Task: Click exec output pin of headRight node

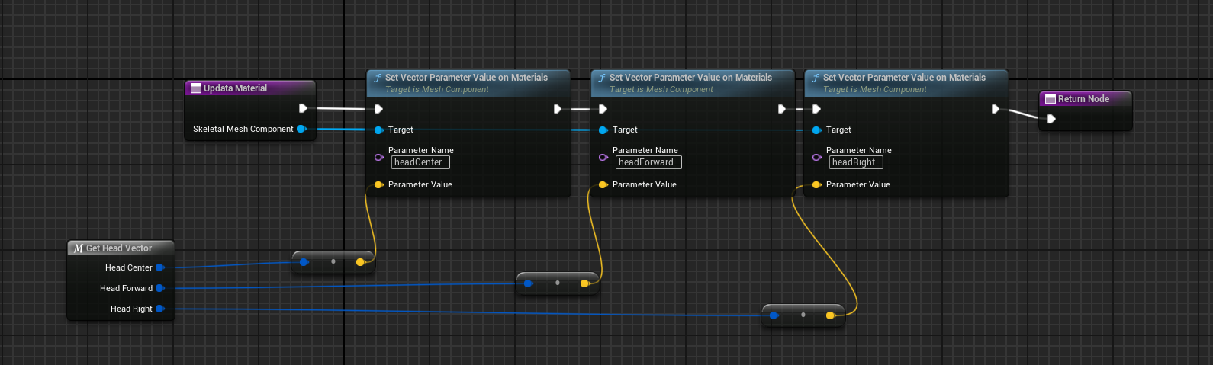Action: [x=995, y=109]
